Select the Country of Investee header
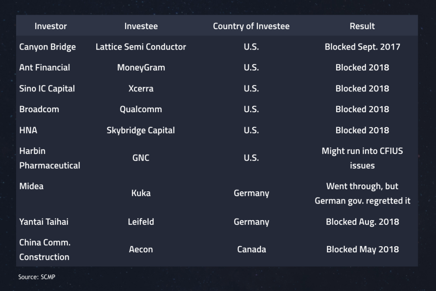Image resolution: width=436 pixels, height=291 pixels. [x=251, y=26]
